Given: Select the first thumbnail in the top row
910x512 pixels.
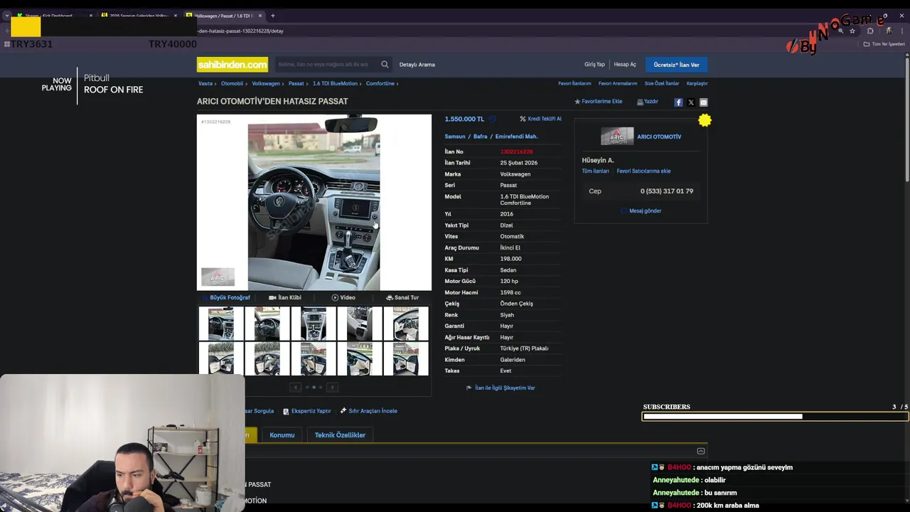Looking at the screenshot, I should pyautogui.click(x=221, y=324).
